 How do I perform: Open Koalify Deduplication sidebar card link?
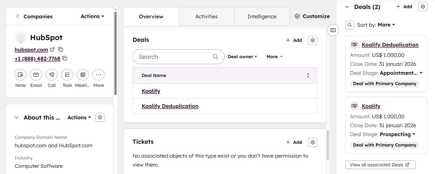click(x=390, y=45)
